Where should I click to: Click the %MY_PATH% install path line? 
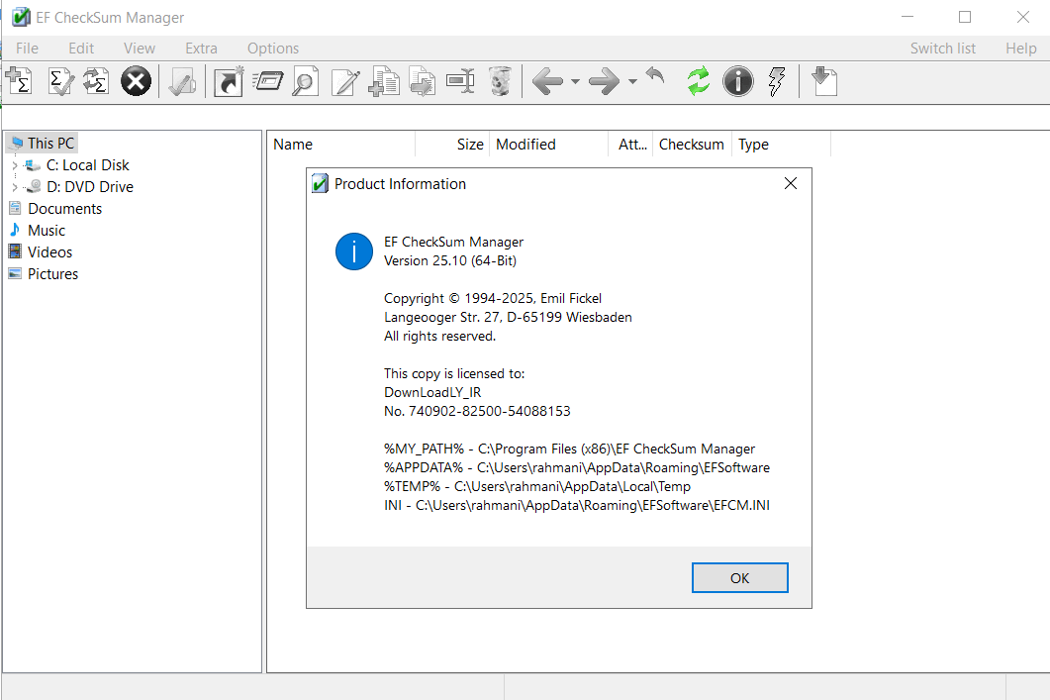tap(569, 449)
